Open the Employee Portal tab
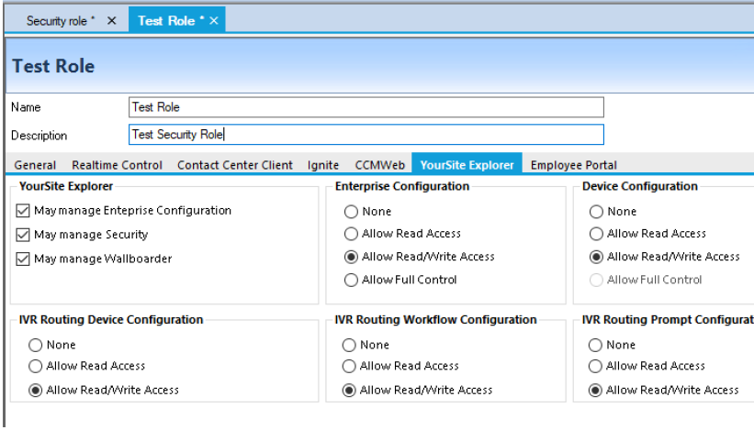The width and height of the screenshot is (754, 430). [x=573, y=165]
